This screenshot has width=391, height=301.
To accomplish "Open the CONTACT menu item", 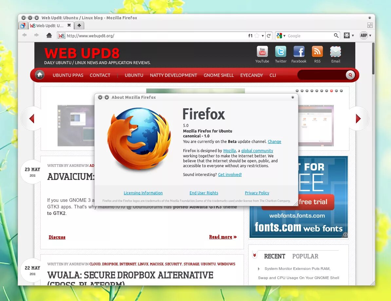I will coord(100,75).
